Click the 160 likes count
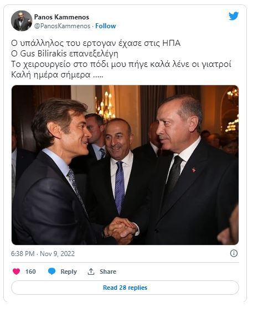This screenshot has height=313, width=253. tap(30, 272)
